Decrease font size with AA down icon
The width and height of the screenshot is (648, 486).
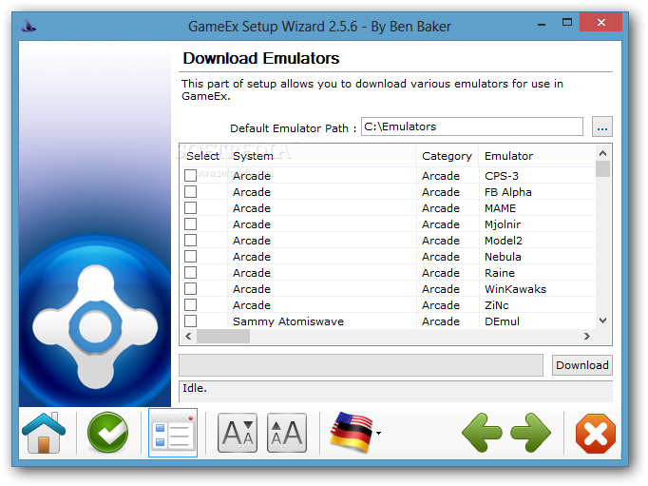(x=238, y=433)
